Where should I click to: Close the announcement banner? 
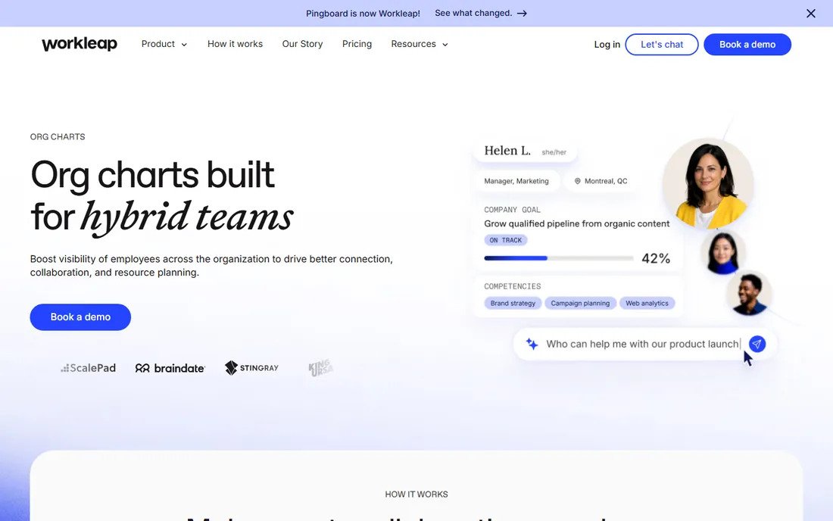tap(811, 14)
